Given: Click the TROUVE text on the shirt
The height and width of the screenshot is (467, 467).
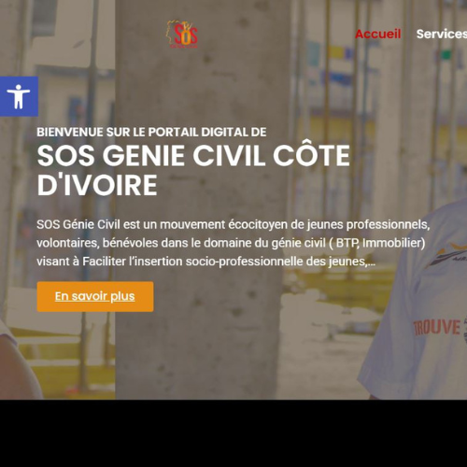Looking at the screenshot, I should (x=436, y=328).
